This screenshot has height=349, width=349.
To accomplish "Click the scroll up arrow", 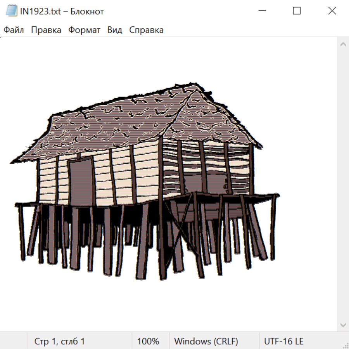I will [343, 45].
